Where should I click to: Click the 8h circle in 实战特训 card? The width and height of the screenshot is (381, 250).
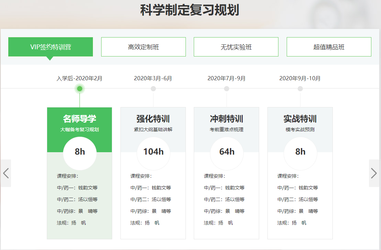[300, 152]
